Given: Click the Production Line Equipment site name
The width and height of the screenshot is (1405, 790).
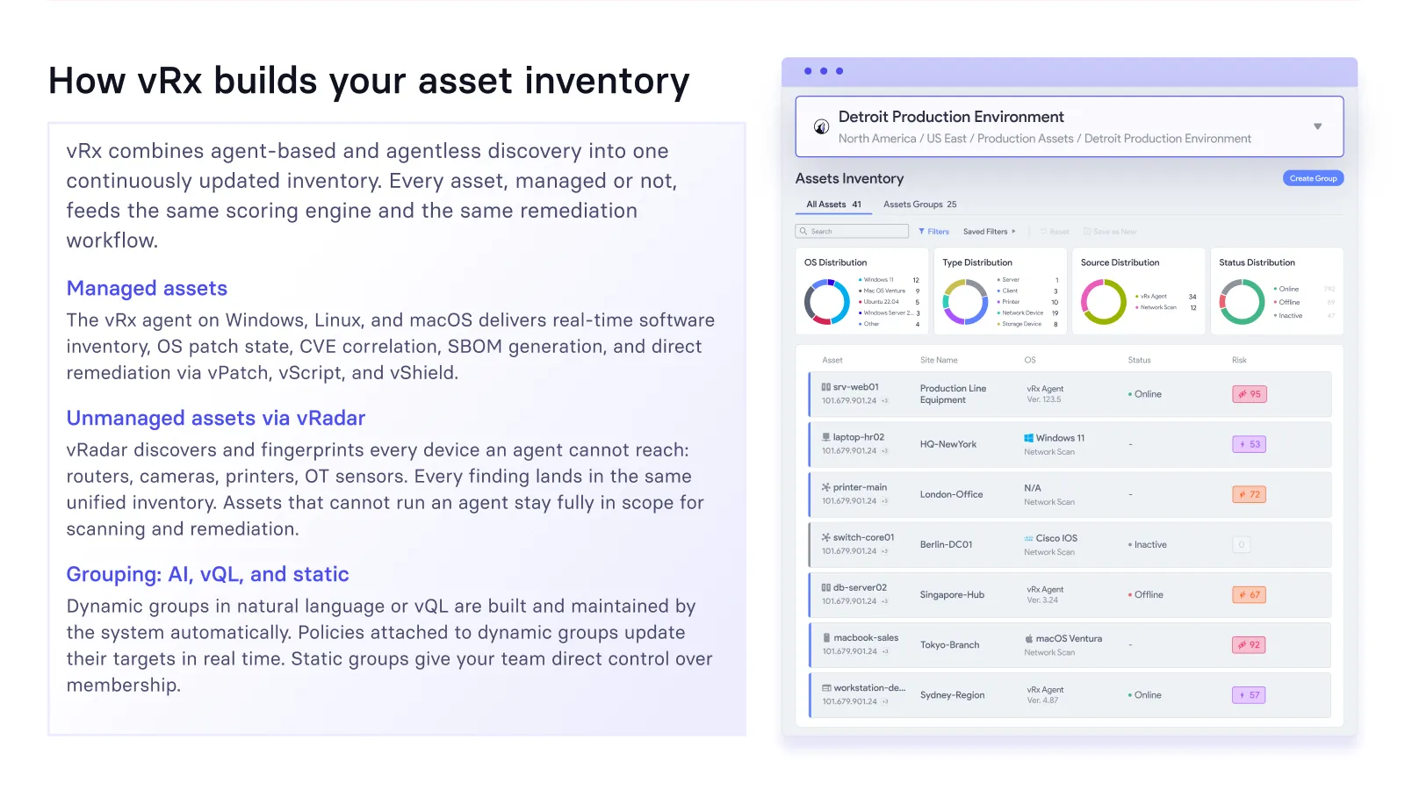Looking at the screenshot, I should click(x=953, y=394).
